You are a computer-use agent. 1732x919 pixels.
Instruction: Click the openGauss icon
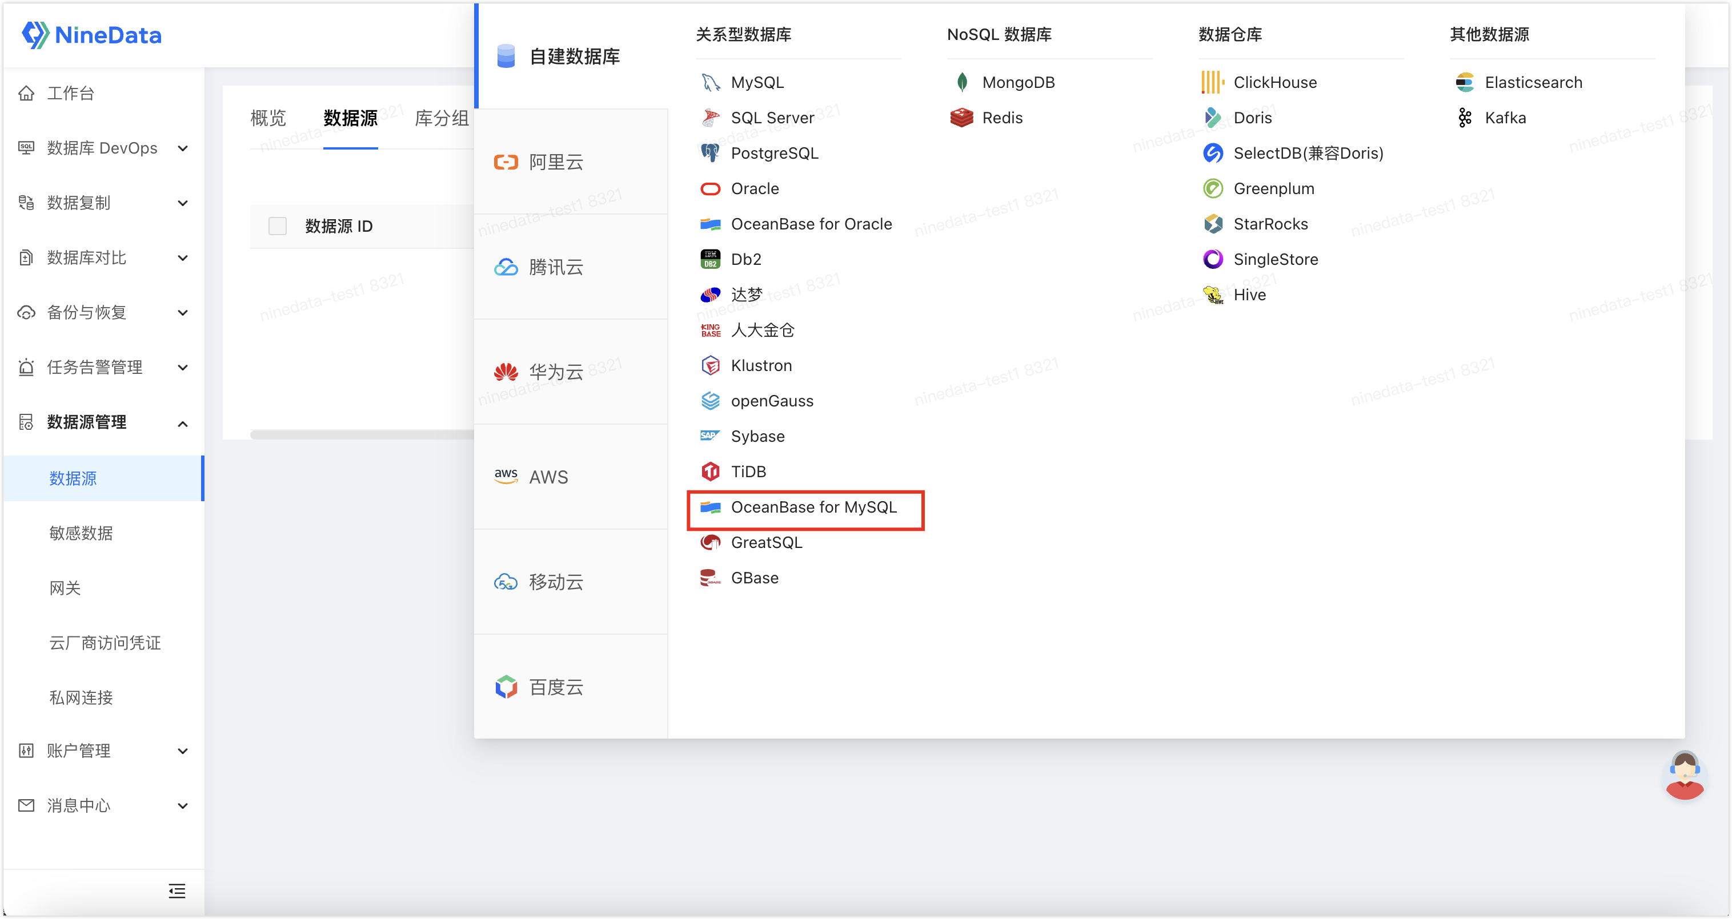coord(710,401)
